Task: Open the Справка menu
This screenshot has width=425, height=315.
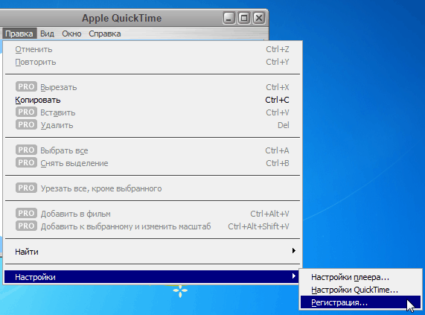Action: coord(105,34)
